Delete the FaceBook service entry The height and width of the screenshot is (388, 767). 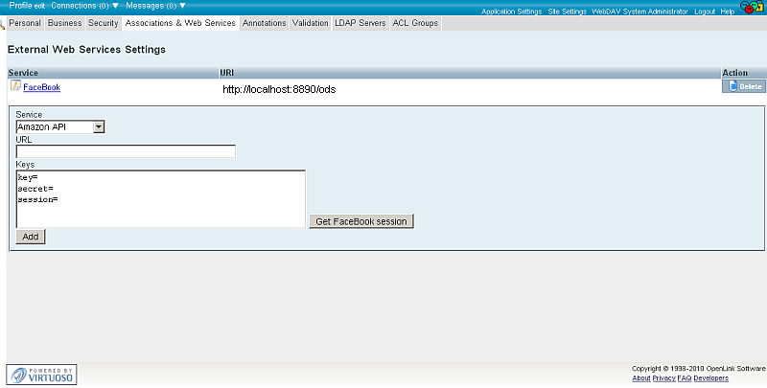click(745, 86)
